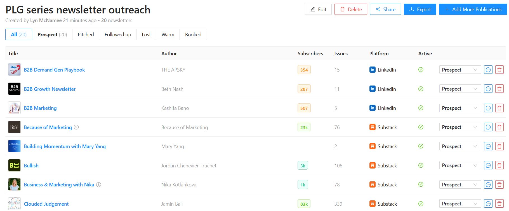This screenshot has width=509, height=211.
Task: Click the Share button
Action: [x=385, y=9]
